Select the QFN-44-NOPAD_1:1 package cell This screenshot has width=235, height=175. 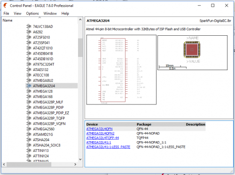(151, 143)
